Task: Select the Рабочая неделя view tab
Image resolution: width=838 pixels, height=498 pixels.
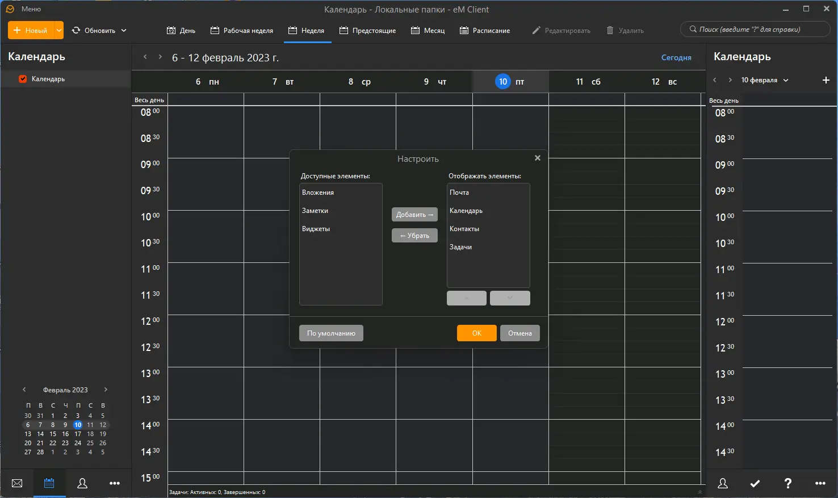Action: [242, 31]
